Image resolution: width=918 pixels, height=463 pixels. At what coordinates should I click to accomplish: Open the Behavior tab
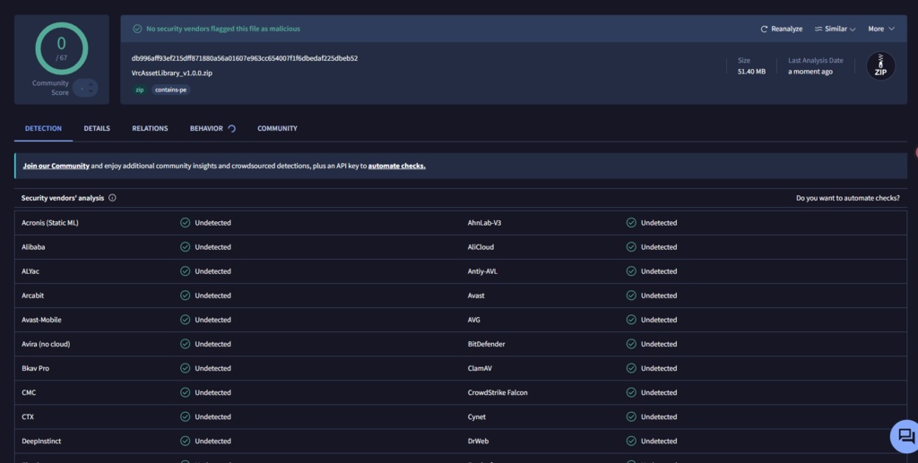tap(206, 129)
